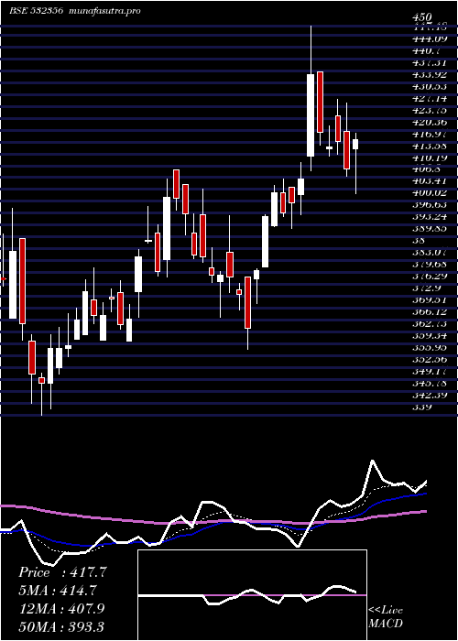The image size is (458, 641).
Task: Click the 369.51 price label
Action: 431,299
